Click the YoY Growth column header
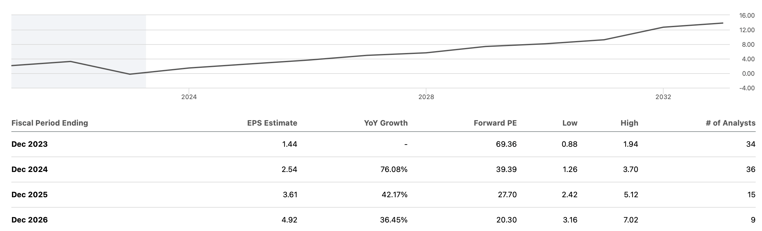The width and height of the screenshot is (762, 231). click(x=385, y=123)
